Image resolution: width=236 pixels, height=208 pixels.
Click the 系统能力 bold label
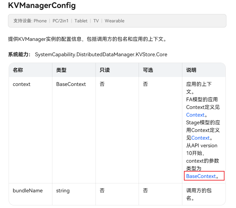coord(19,54)
